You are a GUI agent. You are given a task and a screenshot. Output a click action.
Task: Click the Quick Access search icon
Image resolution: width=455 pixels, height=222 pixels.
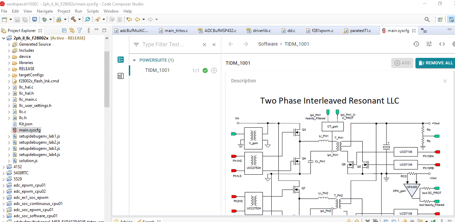coord(427,19)
